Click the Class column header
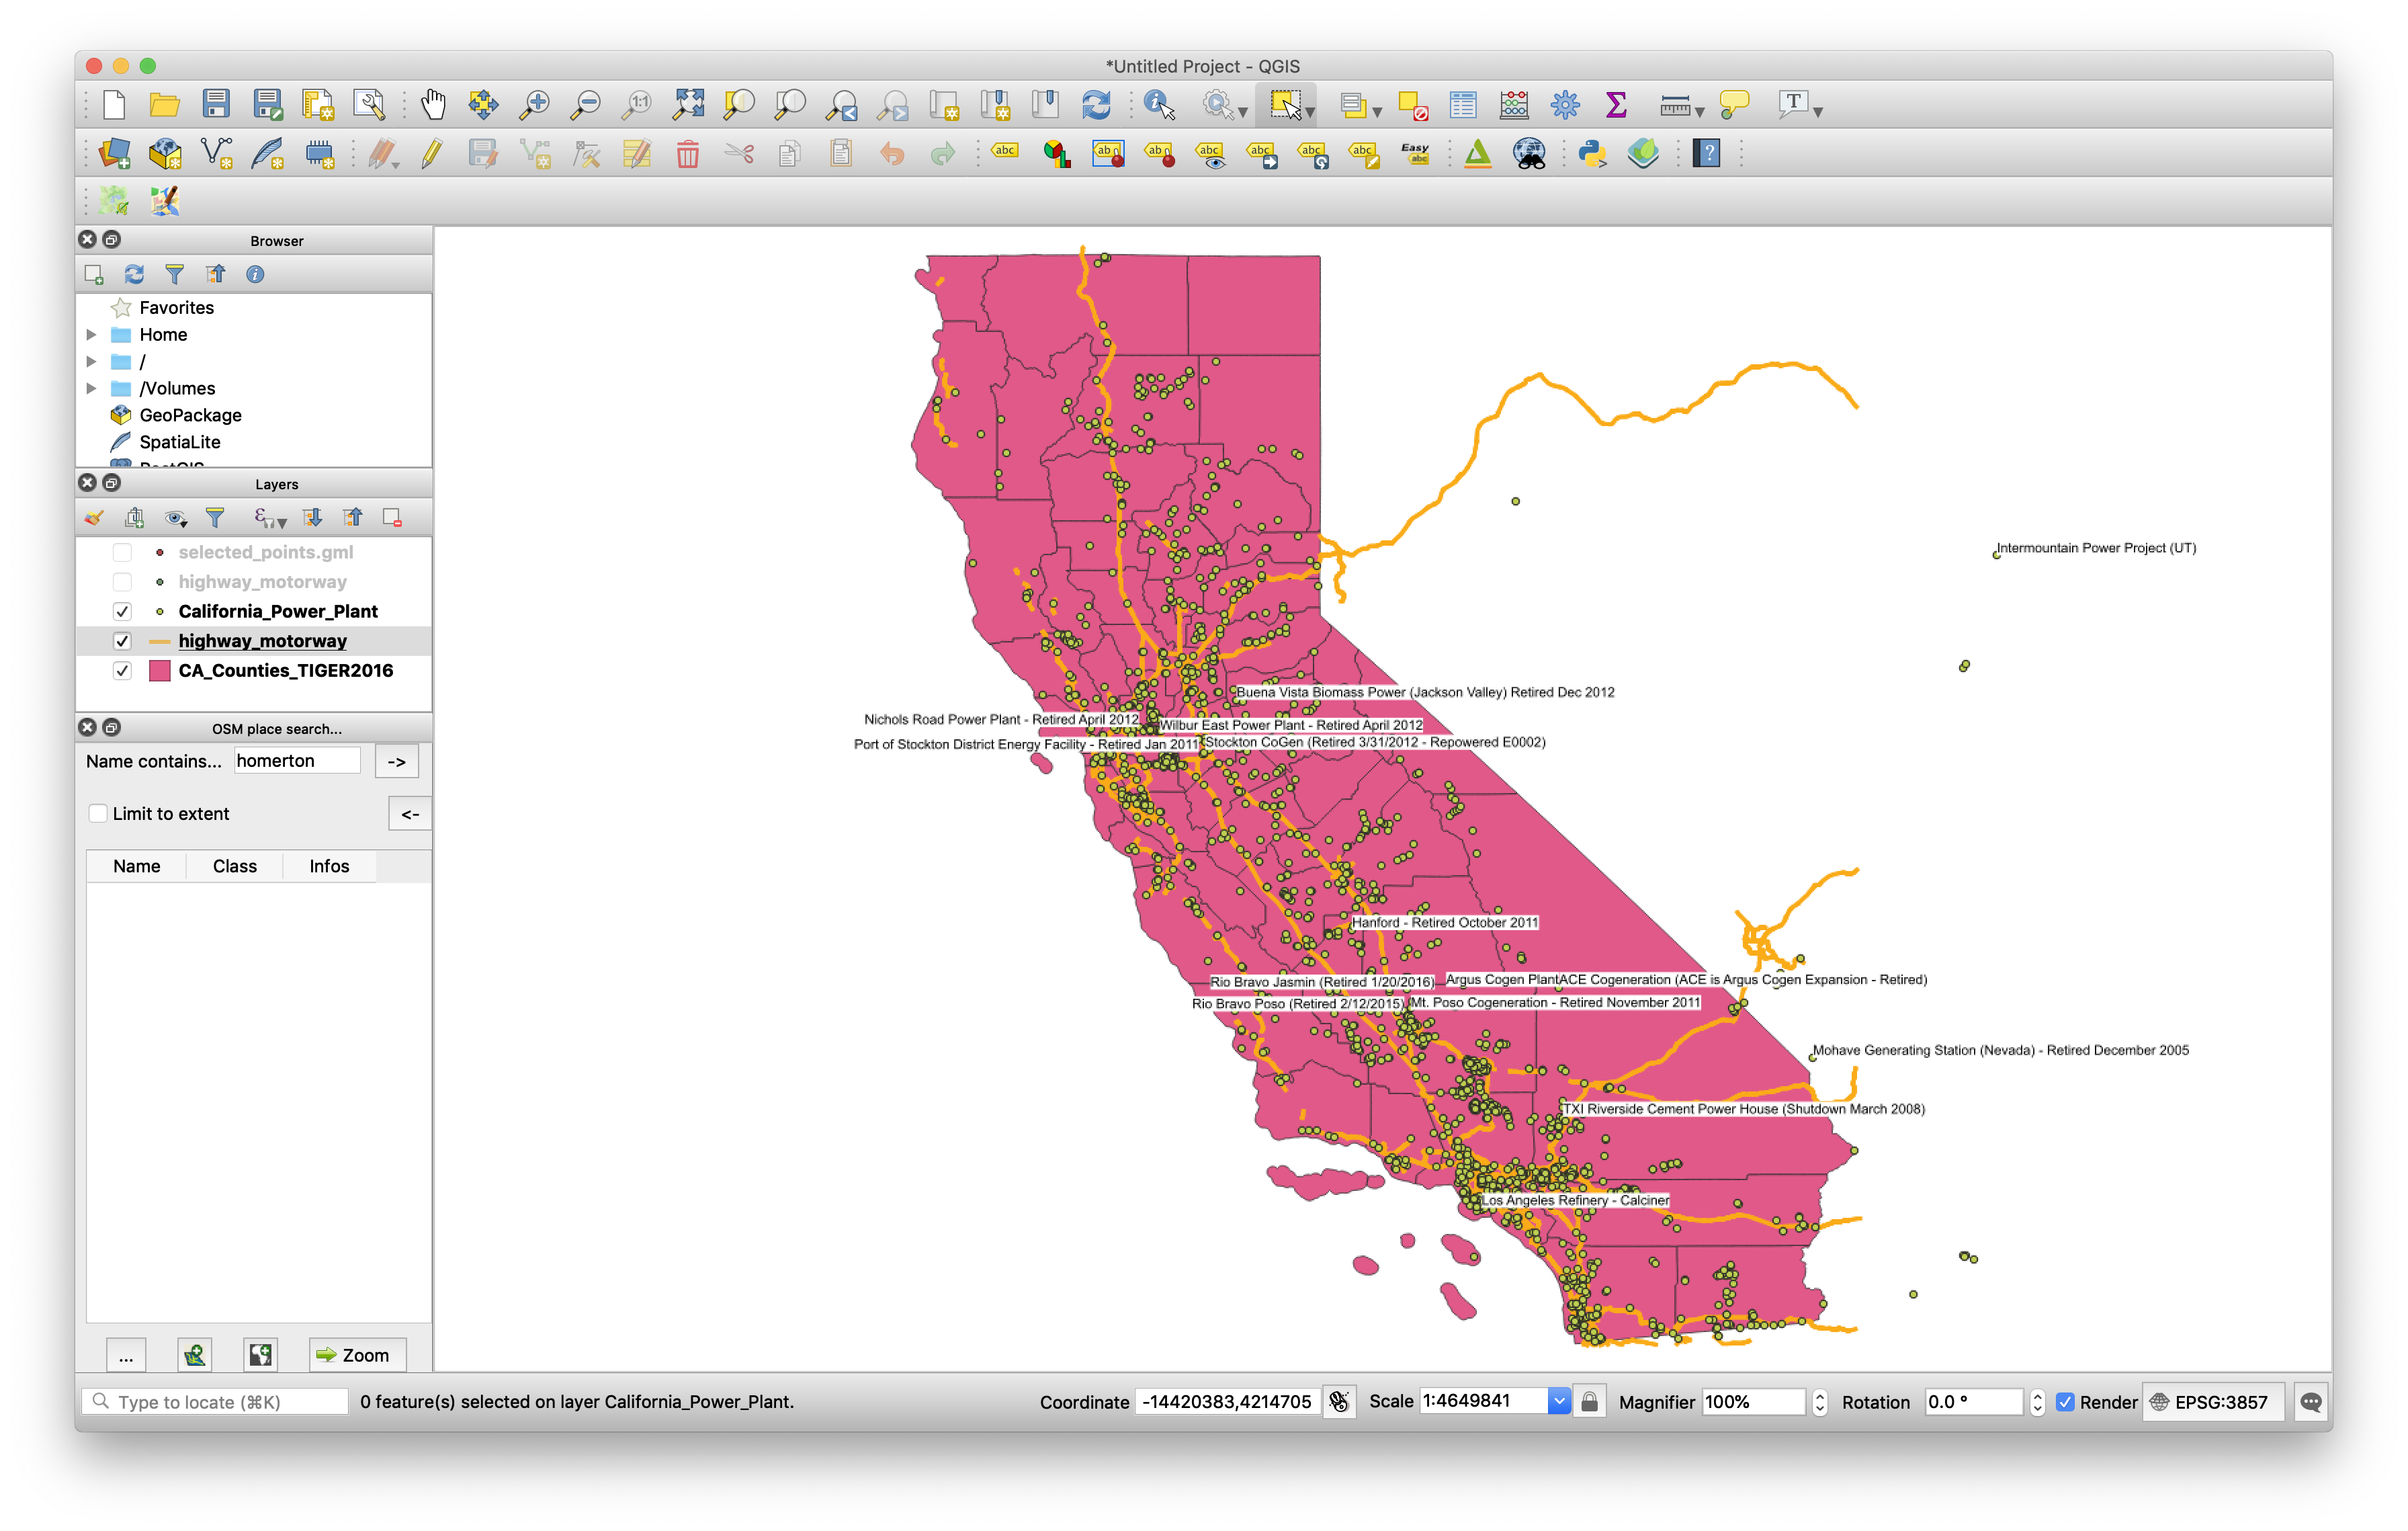The image size is (2408, 1531). [234, 866]
